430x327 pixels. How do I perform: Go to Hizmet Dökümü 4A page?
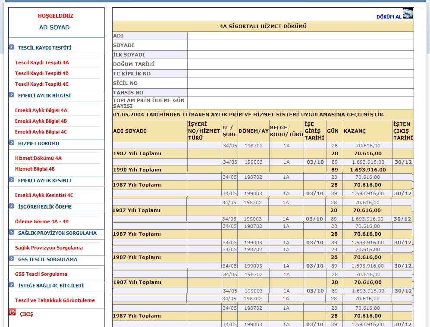coord(38,158)
